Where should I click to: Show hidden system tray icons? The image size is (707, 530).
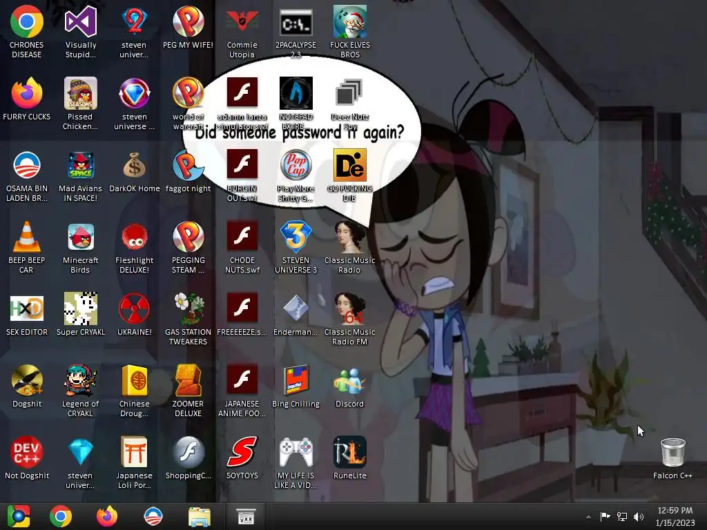[588, 517]
